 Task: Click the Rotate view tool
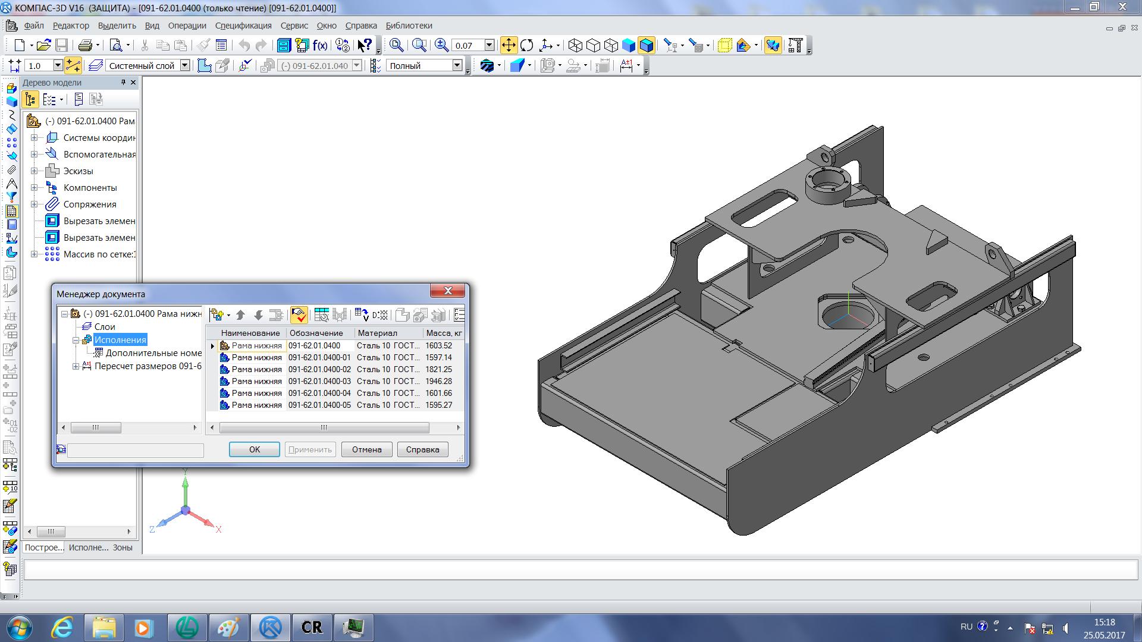pos(526,45)
